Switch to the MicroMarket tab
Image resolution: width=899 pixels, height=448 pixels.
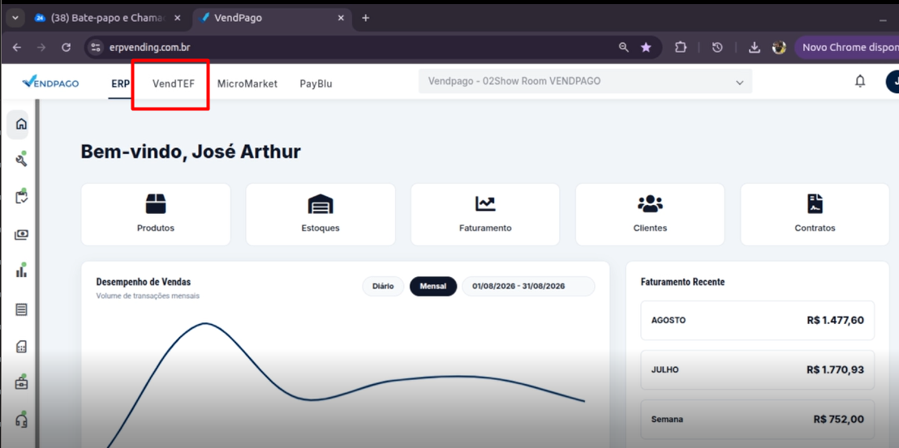click(247, 84)
